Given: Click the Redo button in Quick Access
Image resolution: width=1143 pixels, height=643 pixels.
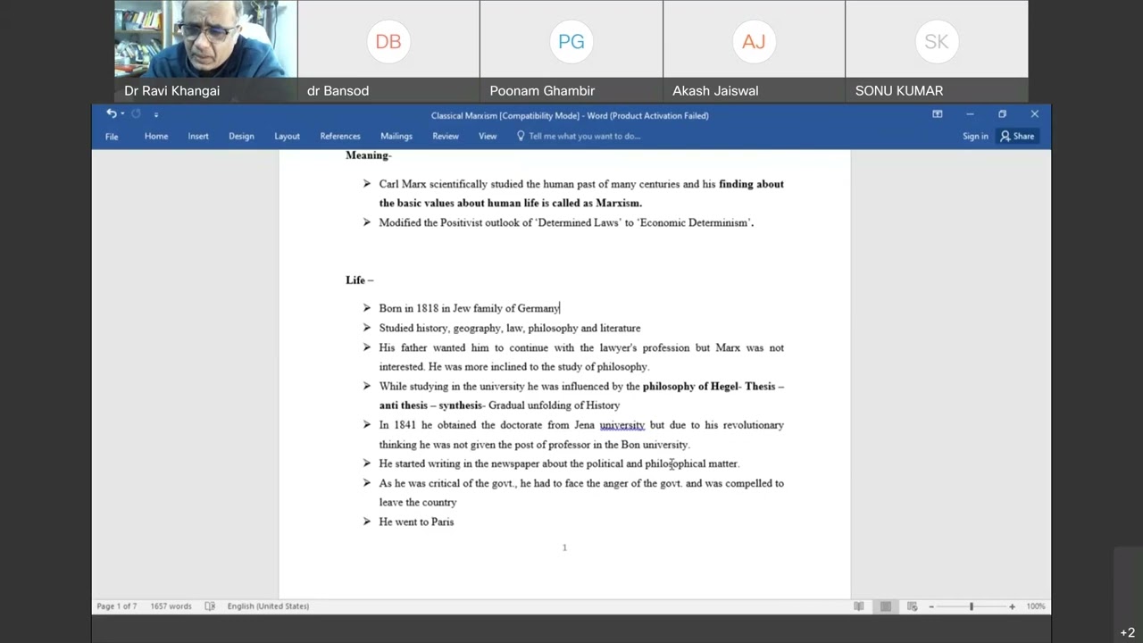Looking at the screenshot, I should (x=137, y=113).
